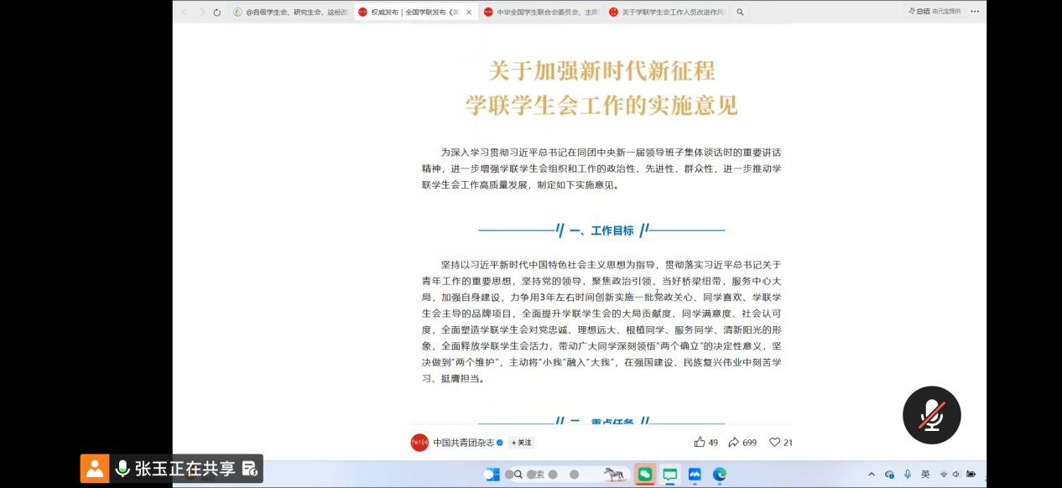Follow the account with '+关注' button
This screenshot has width=1062, height=488.
pyautogui.click(x=522, y=443)
